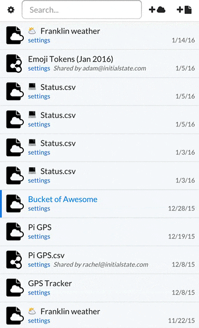The width and height of the screenshot is (199, 328).
Task: Click the 1/14/16 date label
Action: [183, 40]
